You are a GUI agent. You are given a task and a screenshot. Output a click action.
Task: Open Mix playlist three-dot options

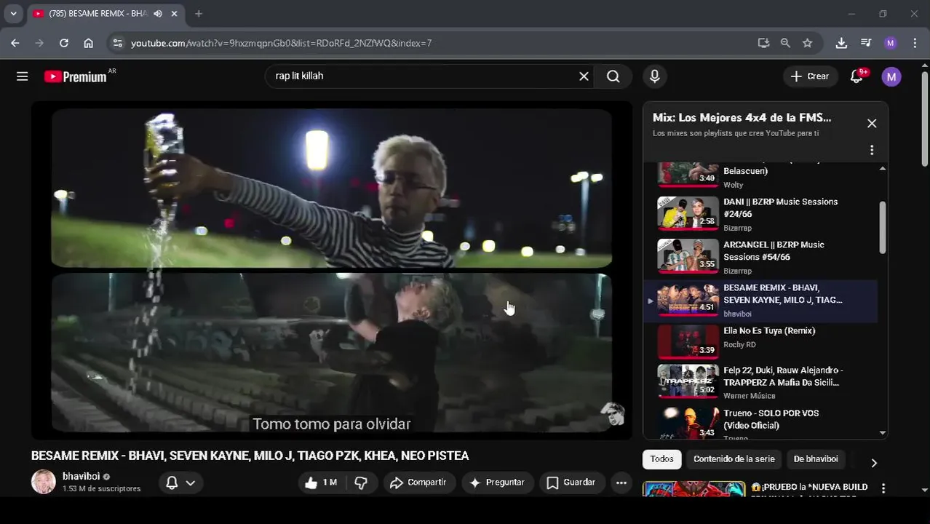[x=872, y=150]
